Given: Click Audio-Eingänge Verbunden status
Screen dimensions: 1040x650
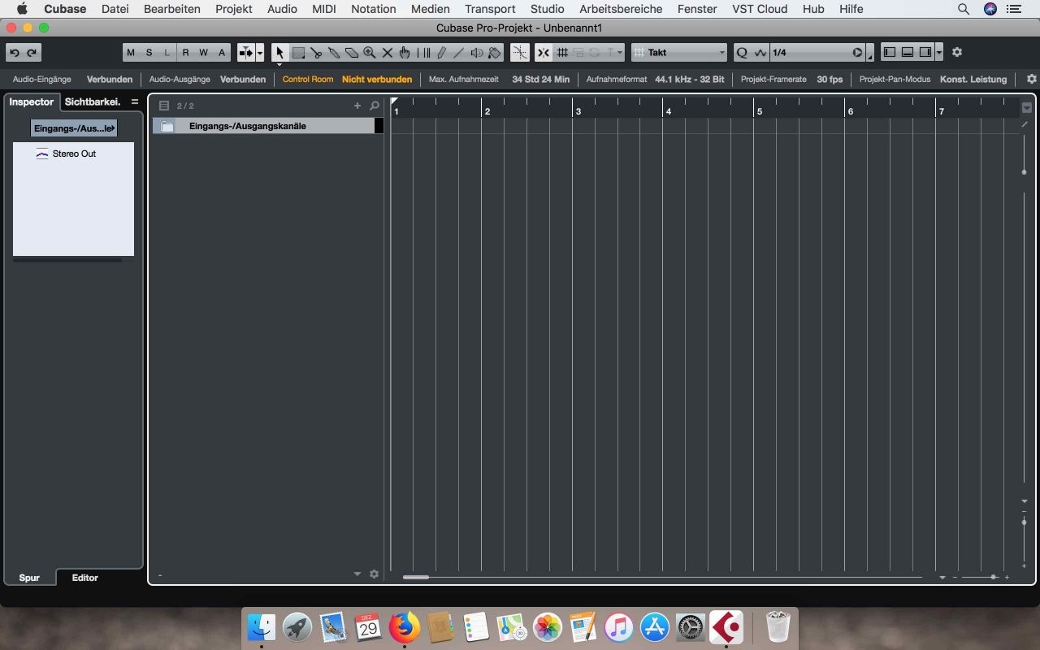Looking at the screenshot, I should [72, 80].
